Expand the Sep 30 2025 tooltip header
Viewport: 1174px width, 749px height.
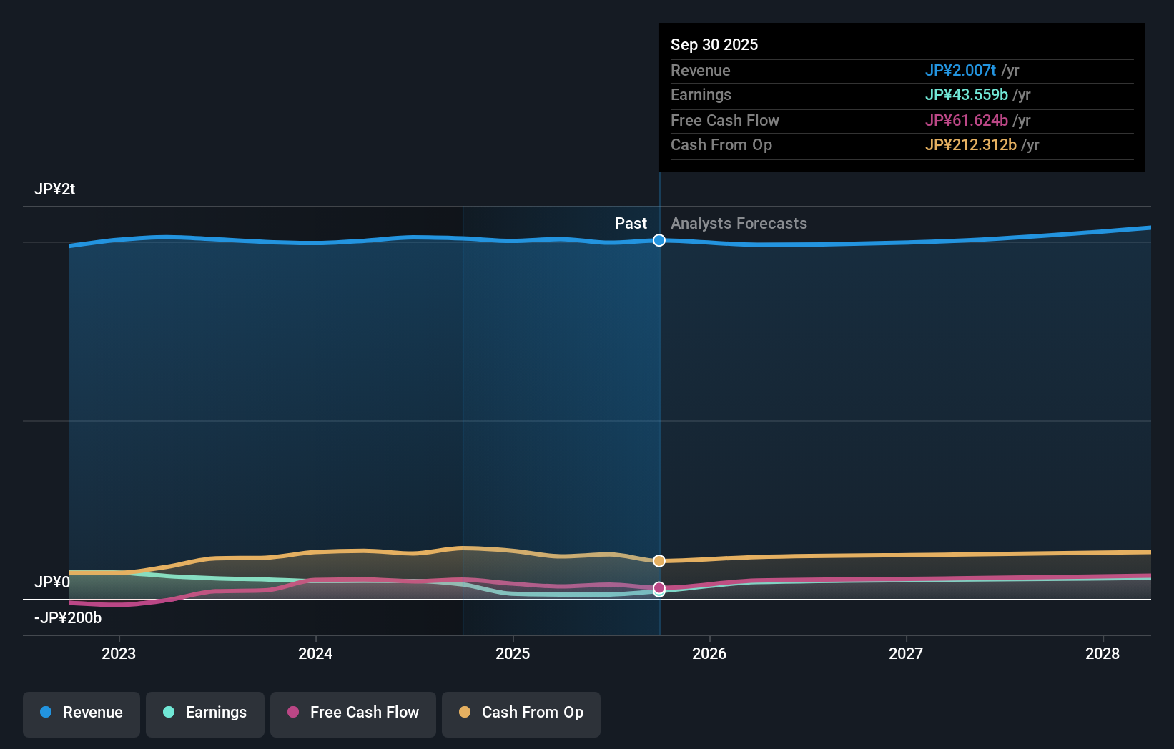(714, 44)
